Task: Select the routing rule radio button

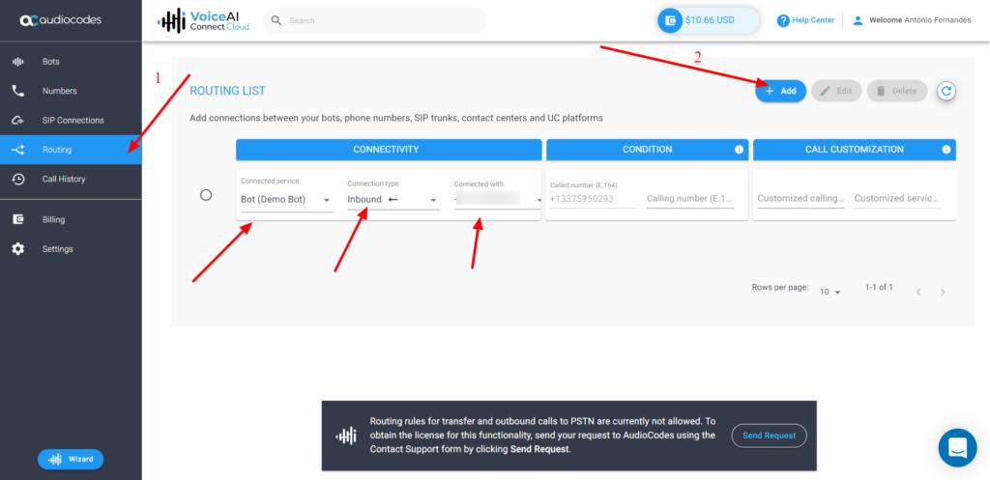Action: (206, 195)
